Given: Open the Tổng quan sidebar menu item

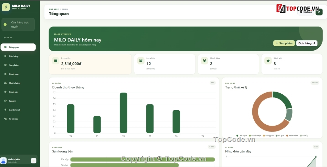Looking at the screenshot, I should coord(18,47).
